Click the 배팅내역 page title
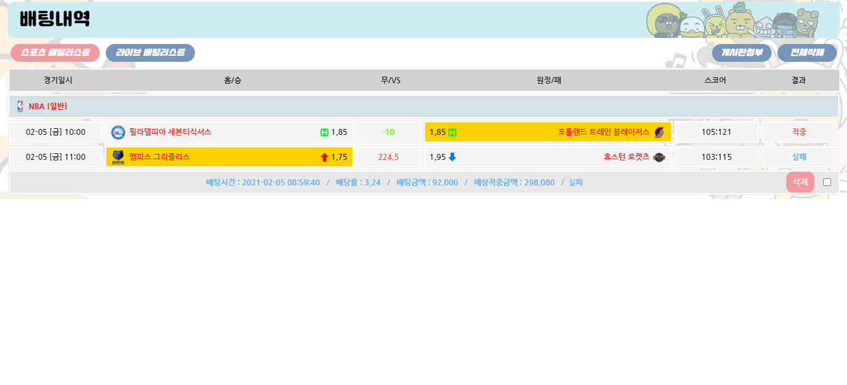The width and height of the screenshot is (847, 385). pos(55,19)
